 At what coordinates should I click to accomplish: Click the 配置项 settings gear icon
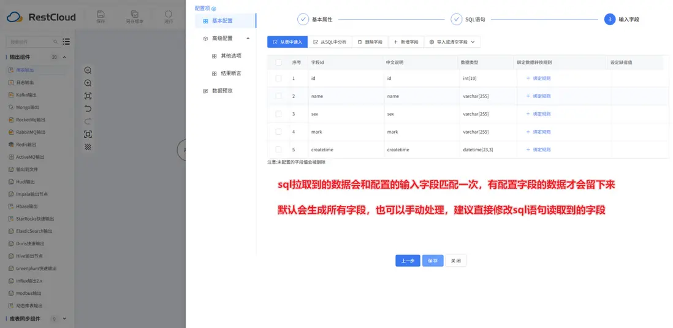(214, 9)
